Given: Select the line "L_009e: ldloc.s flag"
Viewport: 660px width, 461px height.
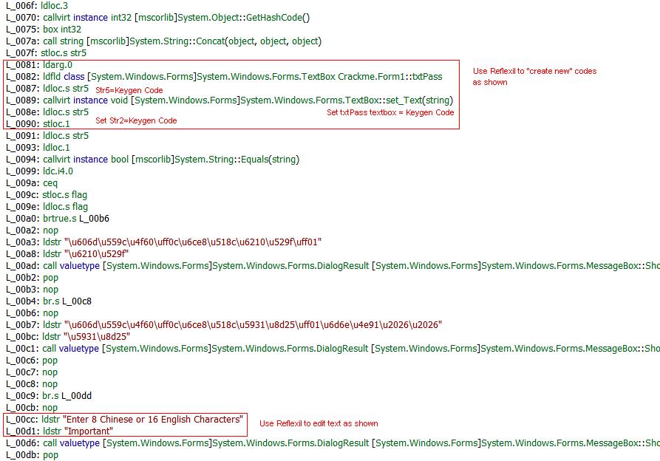Looking at the screenshot, I should pyautogui.click(x=47, y=207).
